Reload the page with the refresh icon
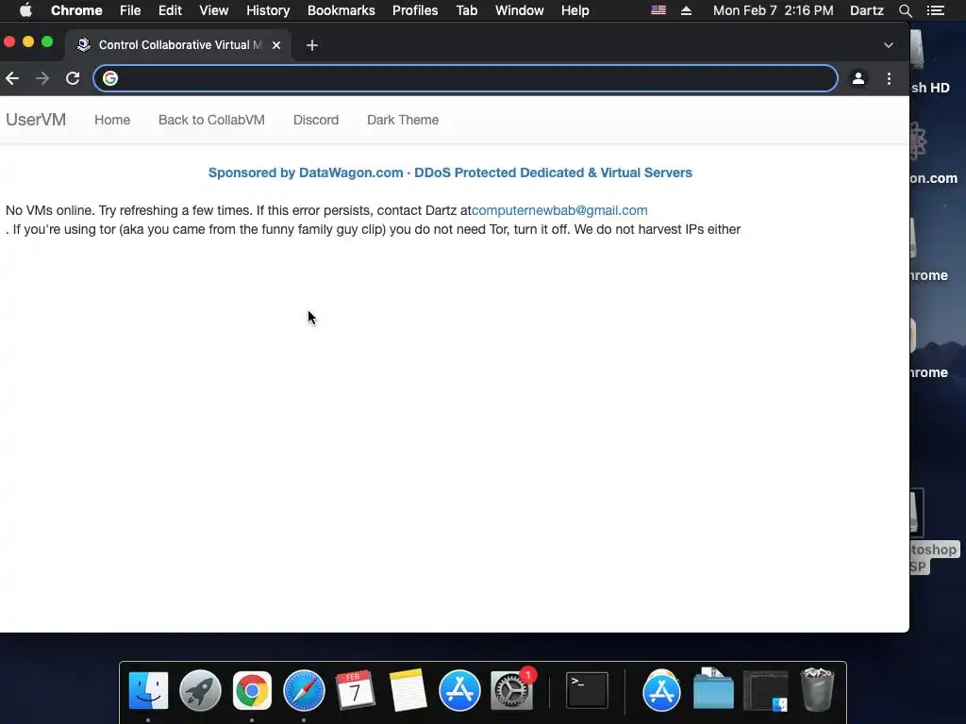This screenshot has width=966, height=724. click(73, 78)
